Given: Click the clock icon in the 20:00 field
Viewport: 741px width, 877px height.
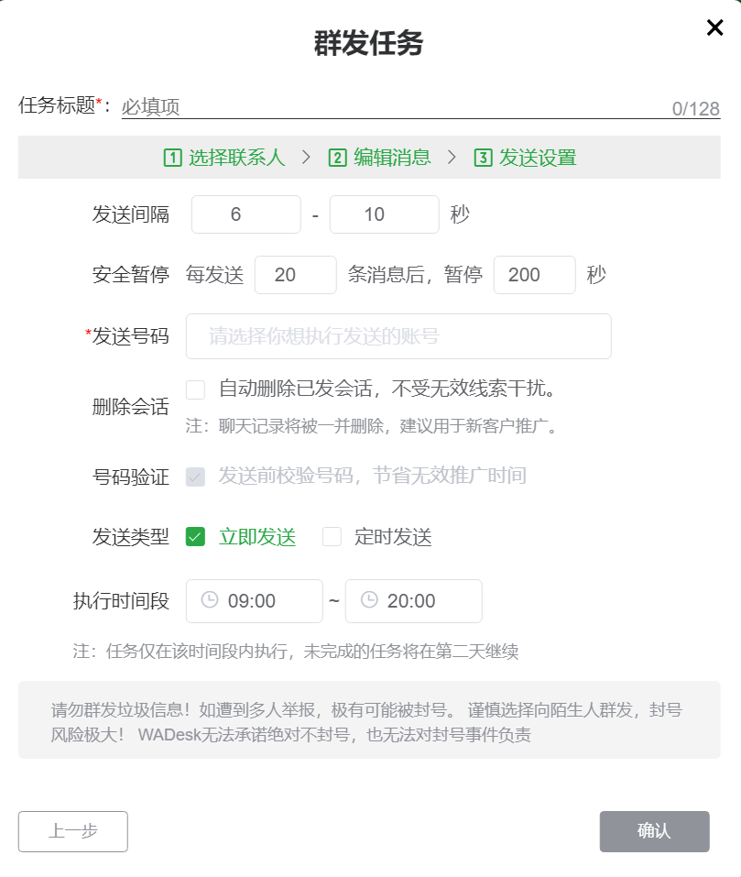Looking at the screenshot, I should click(369, 599).
